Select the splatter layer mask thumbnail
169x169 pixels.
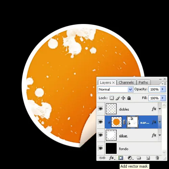(x=132, y=122)
